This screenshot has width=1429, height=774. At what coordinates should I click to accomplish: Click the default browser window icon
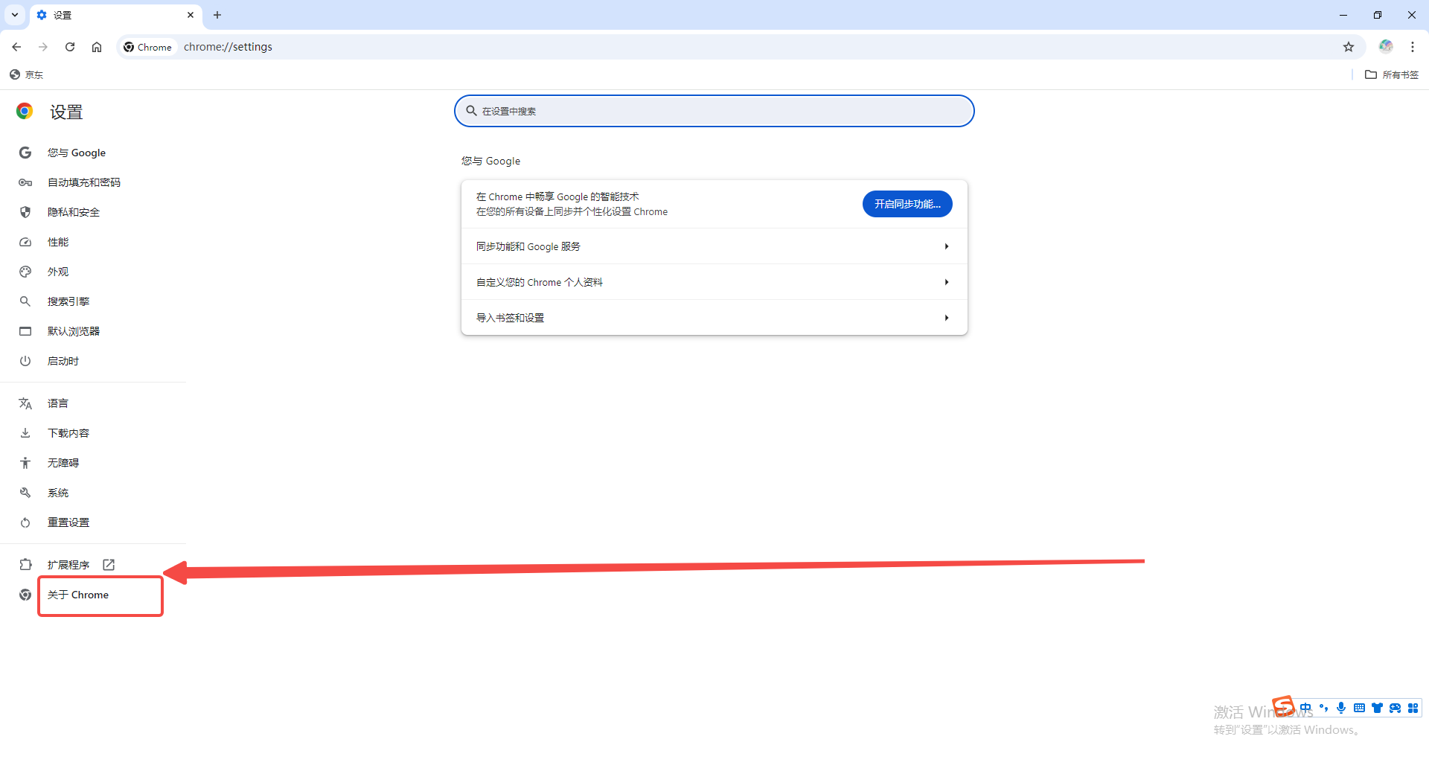point(25,331)
